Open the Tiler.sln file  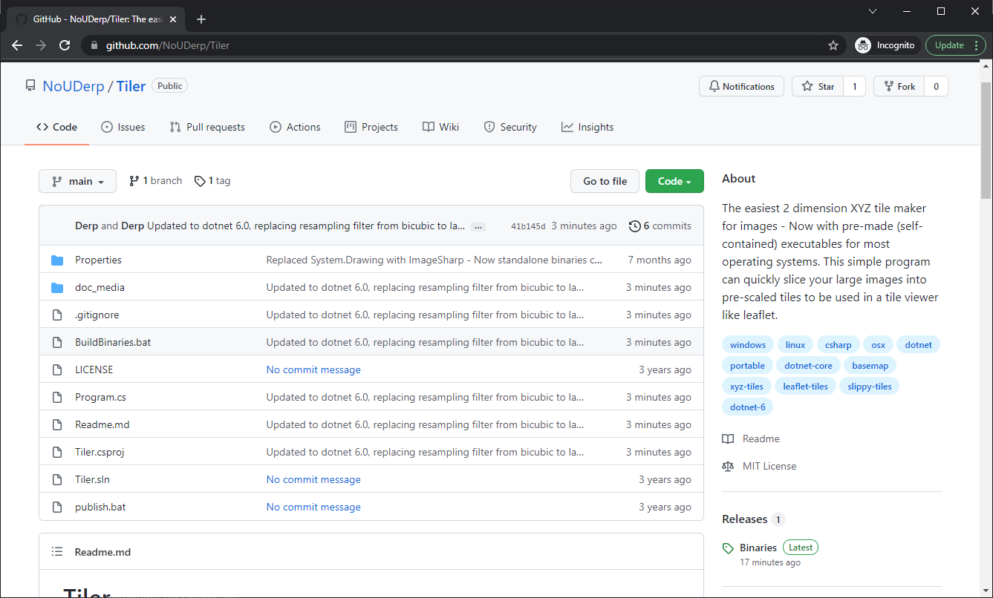(x=92, y=479)
